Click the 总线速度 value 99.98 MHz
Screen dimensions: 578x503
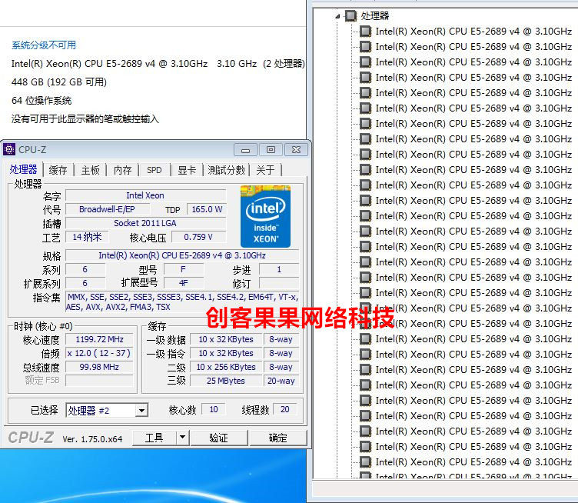pos(99,367)
